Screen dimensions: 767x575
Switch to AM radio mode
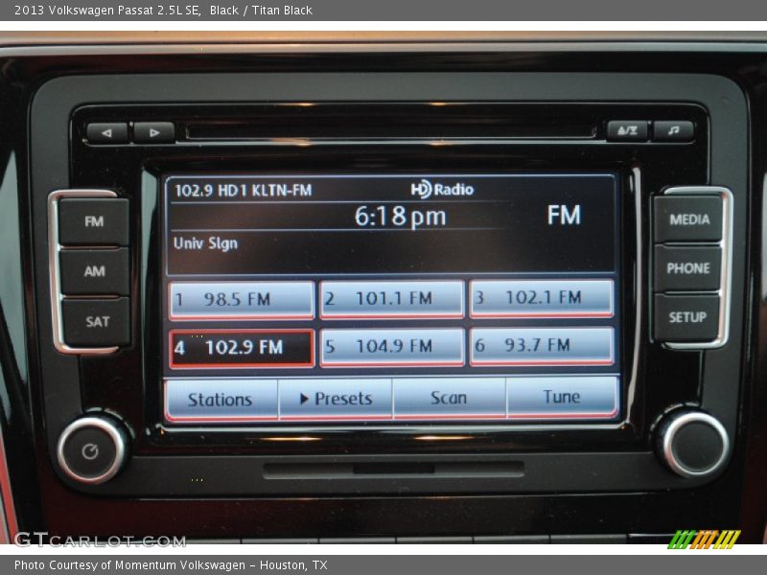click(x=93, y=271)
